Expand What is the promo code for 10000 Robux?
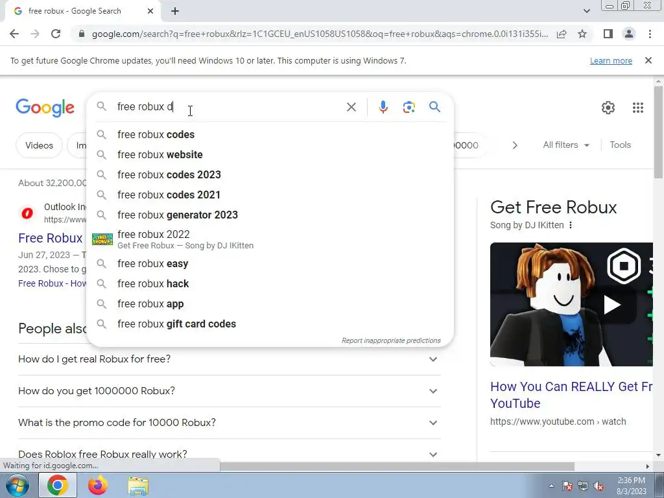 [229, 423]
